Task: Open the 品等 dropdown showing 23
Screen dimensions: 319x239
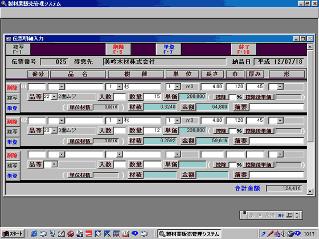Action: (54, 130)
